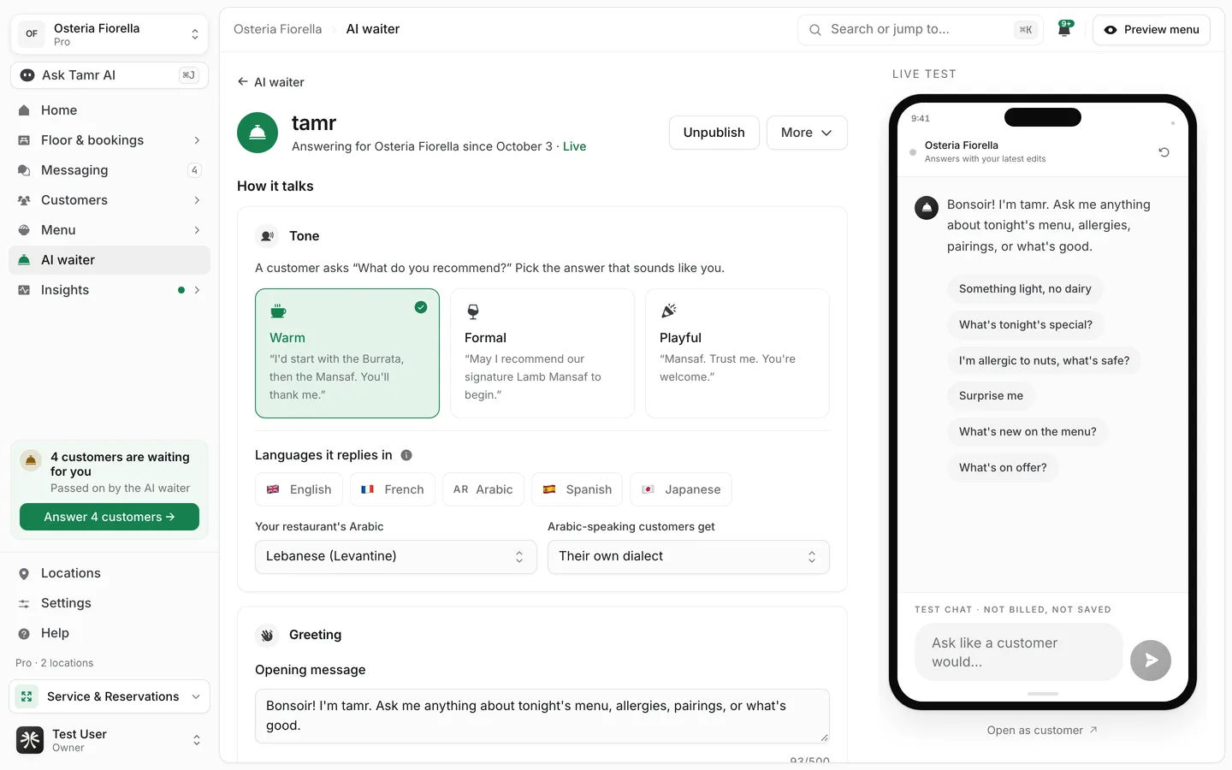Click the Settings sliders icon
This screenshot has height=770, width=1232.
[24, 603]
